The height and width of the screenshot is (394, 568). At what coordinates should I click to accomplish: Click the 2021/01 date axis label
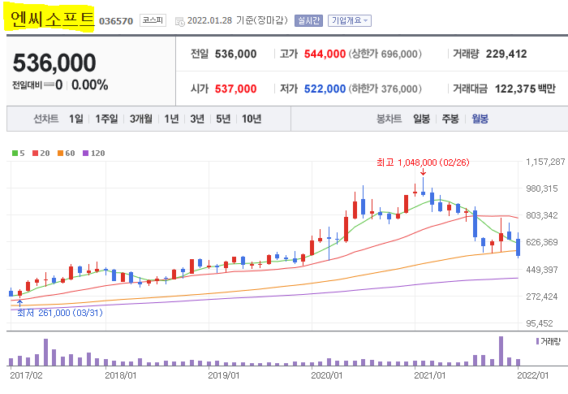[x=429, y=375]
